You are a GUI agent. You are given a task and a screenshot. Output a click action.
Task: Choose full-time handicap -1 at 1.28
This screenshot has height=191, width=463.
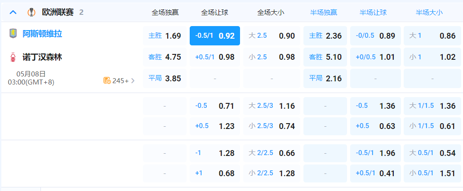(215, 153)
